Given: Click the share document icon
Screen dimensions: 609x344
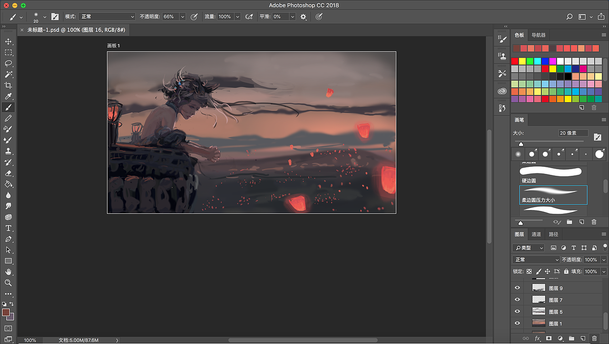Looking at the screenshot, I should tap(601, 17).
